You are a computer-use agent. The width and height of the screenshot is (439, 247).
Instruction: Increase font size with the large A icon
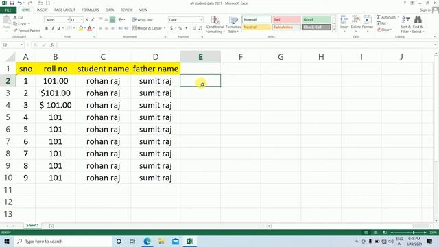coord(87,20)
